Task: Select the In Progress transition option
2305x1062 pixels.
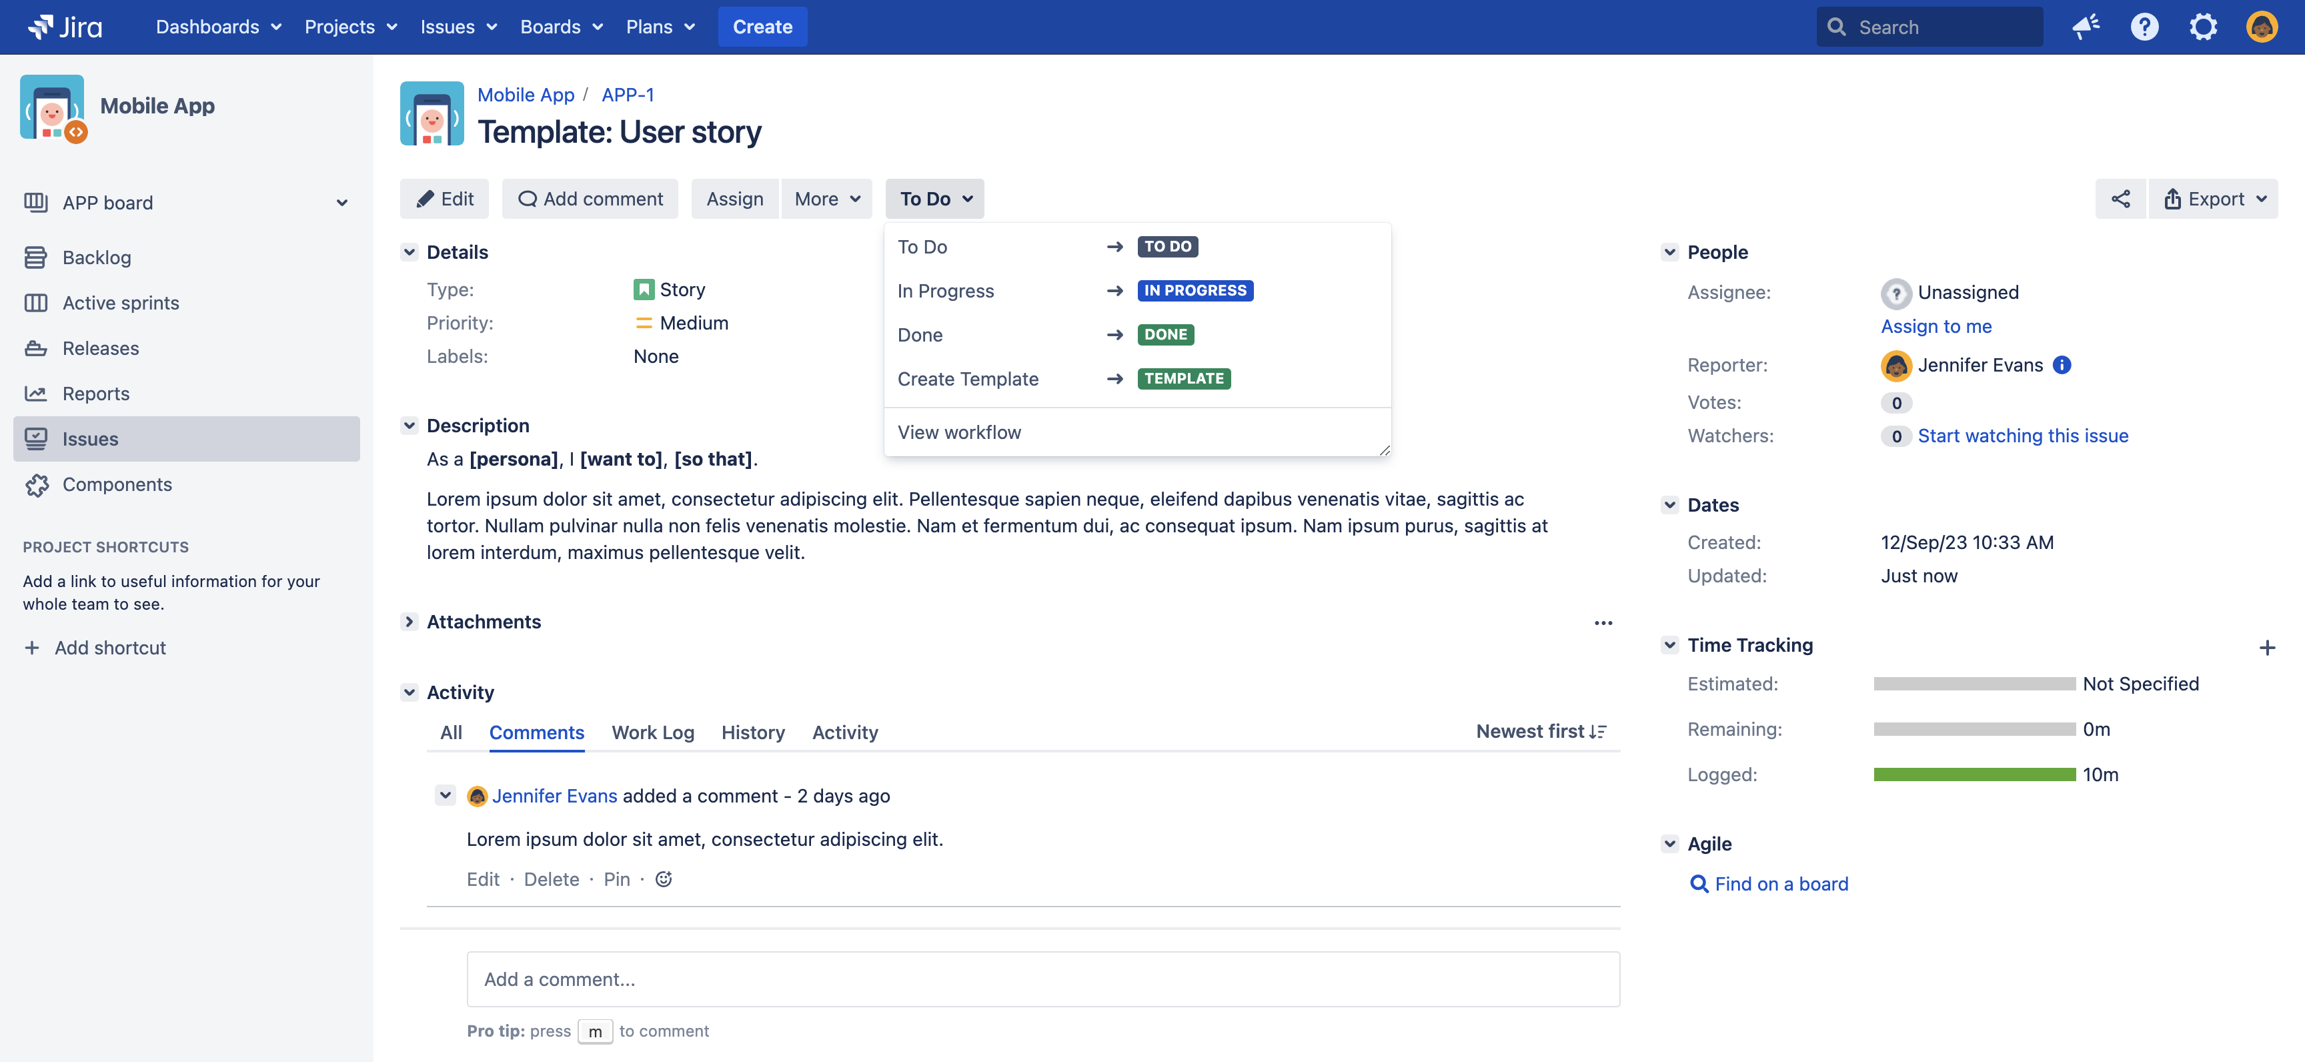Action: point(945,291)
